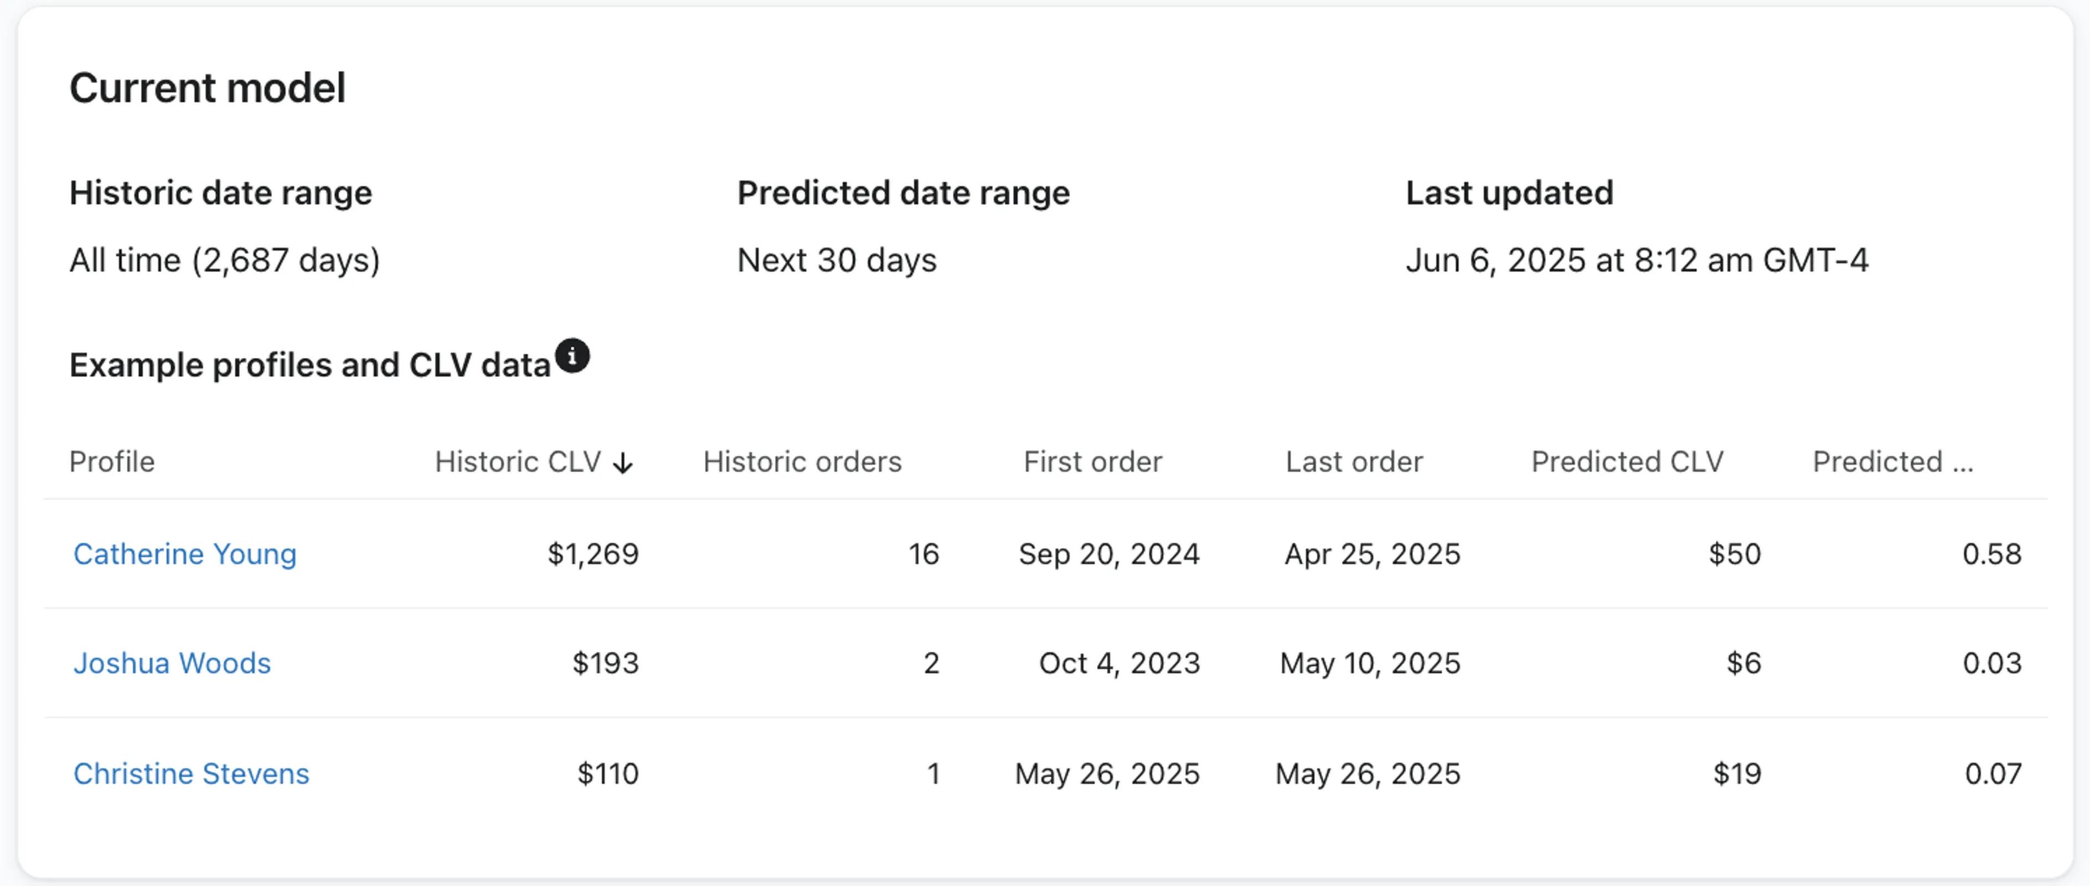The image size is (2090, 886).
Task: Open Christine Stevens's profile link
Action: click(192, 773)
